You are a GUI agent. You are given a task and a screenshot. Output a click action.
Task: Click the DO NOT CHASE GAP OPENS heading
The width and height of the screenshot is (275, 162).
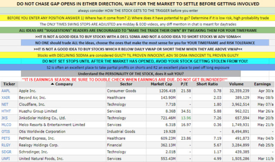(x=137, y=4)
